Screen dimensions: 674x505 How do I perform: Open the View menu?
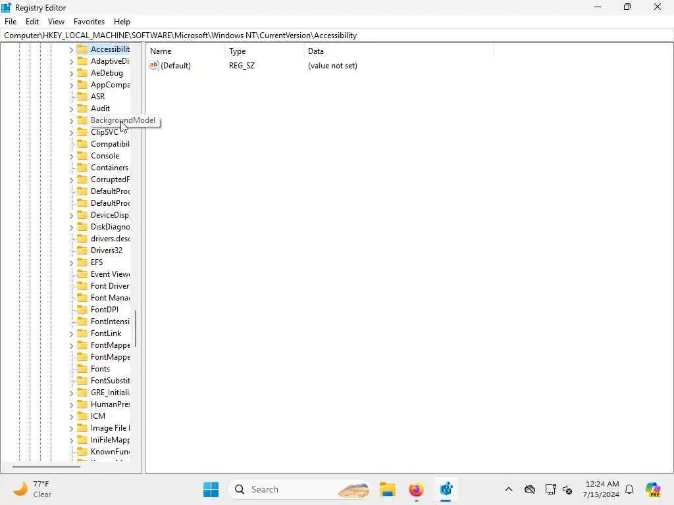click(56, 22)
